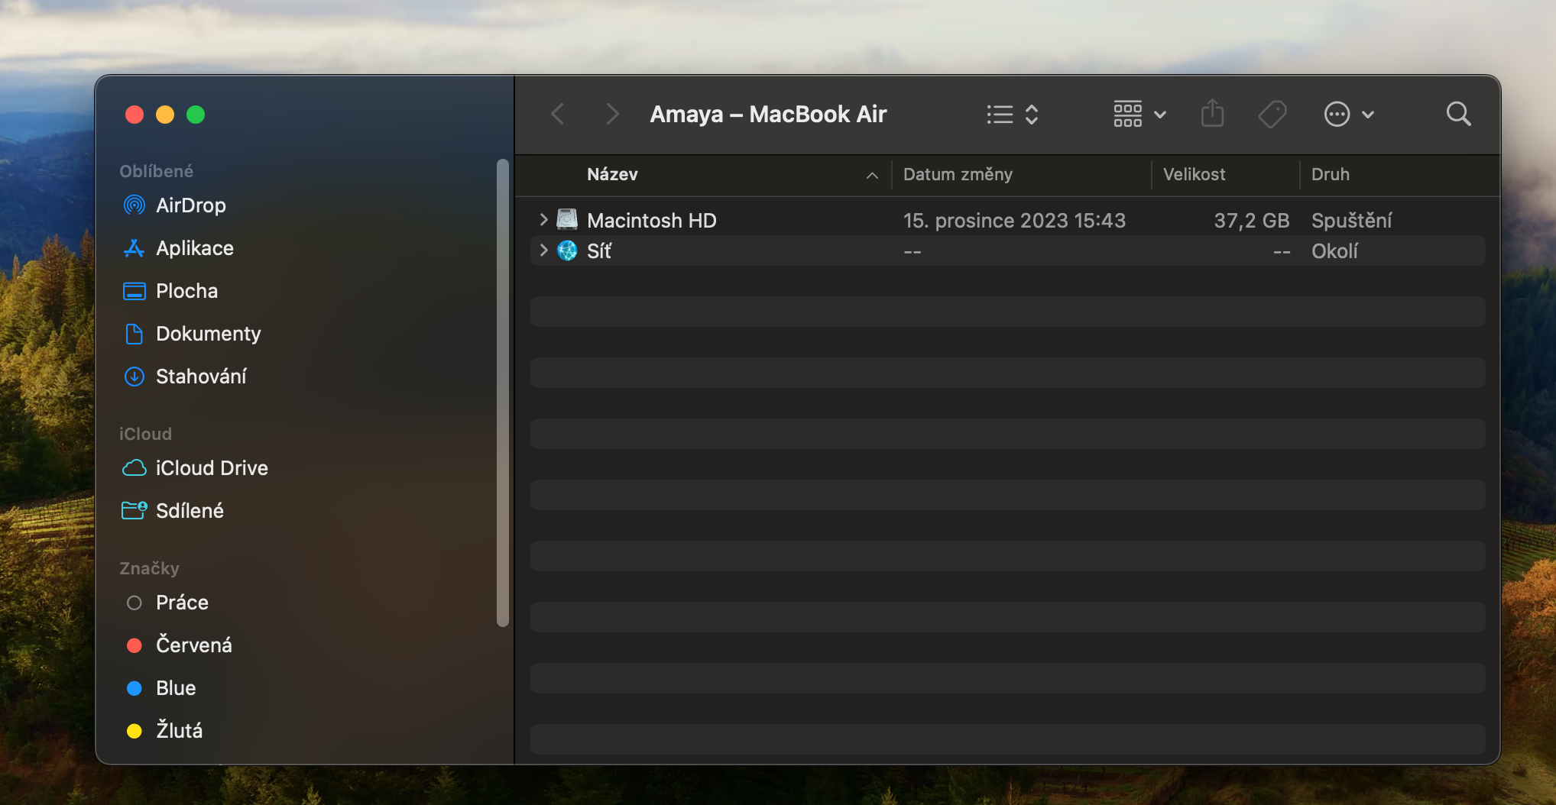The width and height of the screenshot is (1556, 805).
Task: Click the Spuštění kind text
Action: click(x=1351, y=221)
